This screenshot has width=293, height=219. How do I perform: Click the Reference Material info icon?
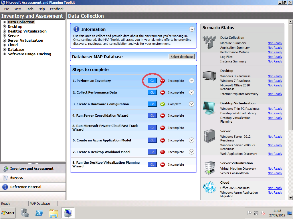pyautogui.click(x=5, y=187)
